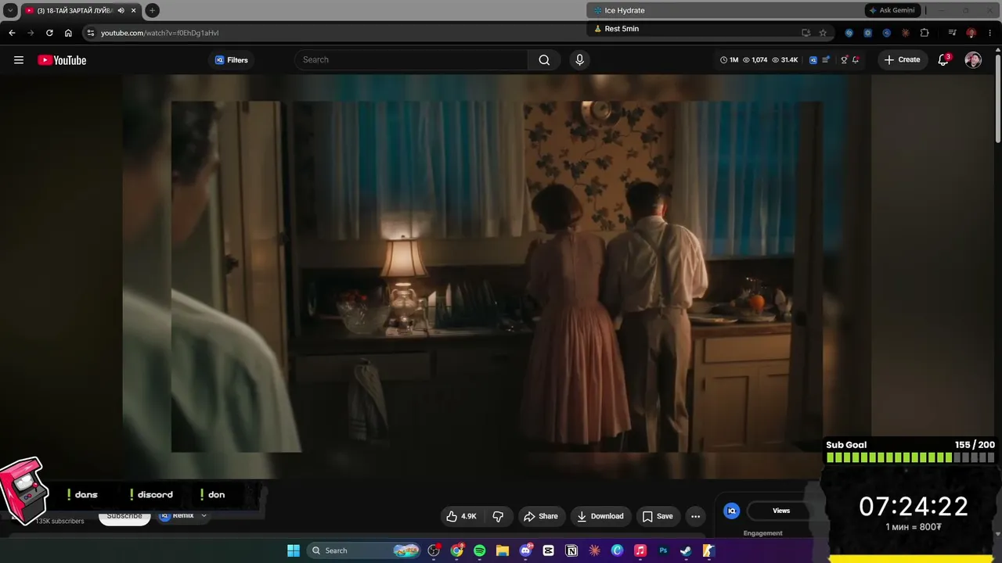Mute the YouTube tab audio
This screenshot has height=563, width=1002.
click(x=121, y=11)
